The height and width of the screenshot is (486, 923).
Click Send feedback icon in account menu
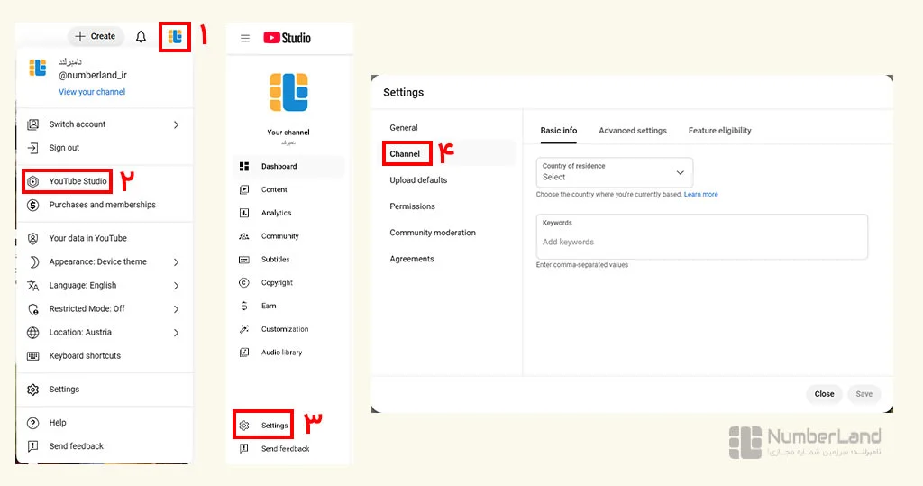tap(33, 446)
